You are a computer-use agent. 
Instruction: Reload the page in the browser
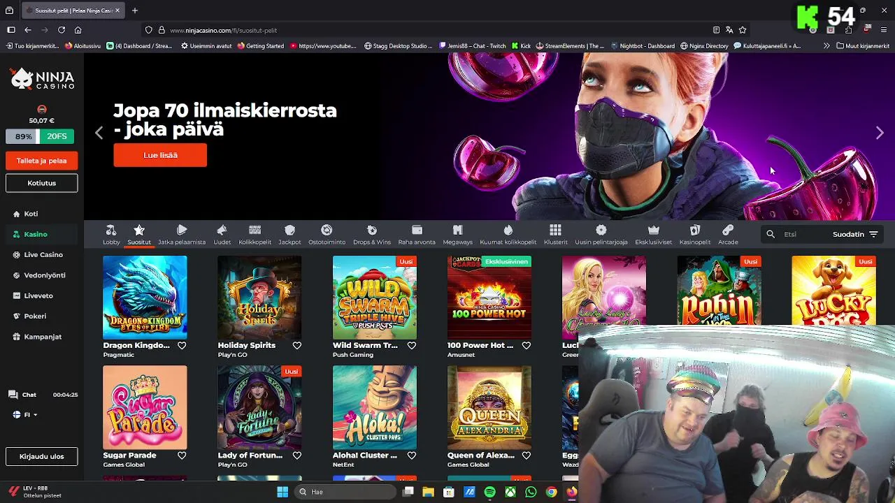(x=62, y=30)
